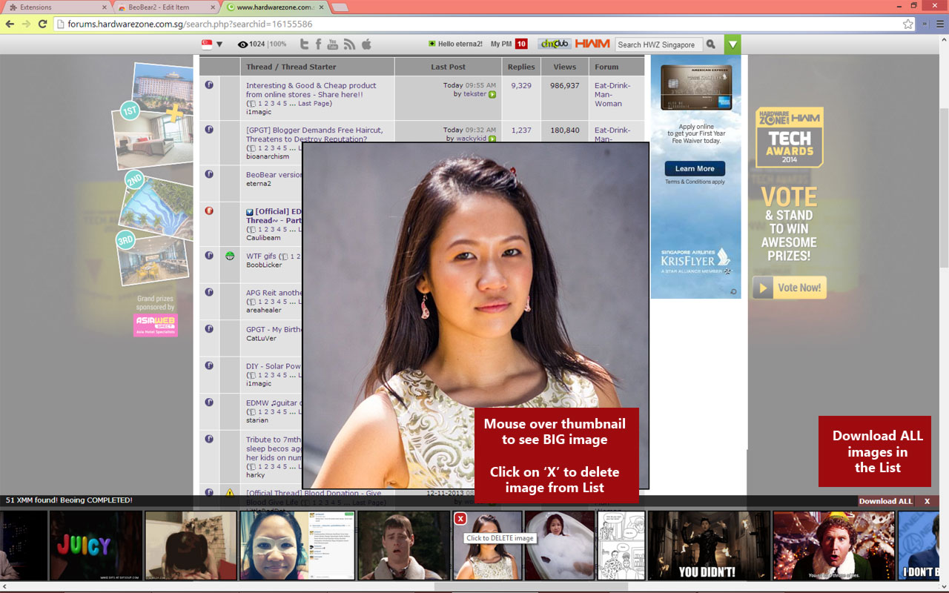The height and width of the screenshot is (593, 949).
Task: Bookmark this page with the star icon
Action: pos(908,24)
